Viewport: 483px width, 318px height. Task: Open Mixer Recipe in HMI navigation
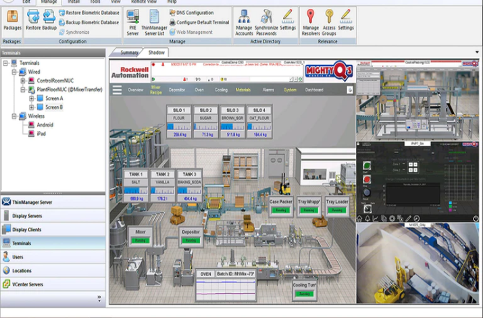tap(156, 90)
